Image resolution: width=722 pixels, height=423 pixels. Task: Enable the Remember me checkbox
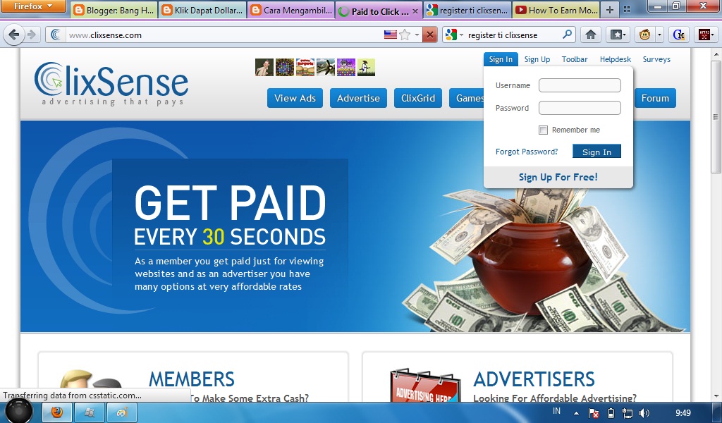click(x=543, y=130)
